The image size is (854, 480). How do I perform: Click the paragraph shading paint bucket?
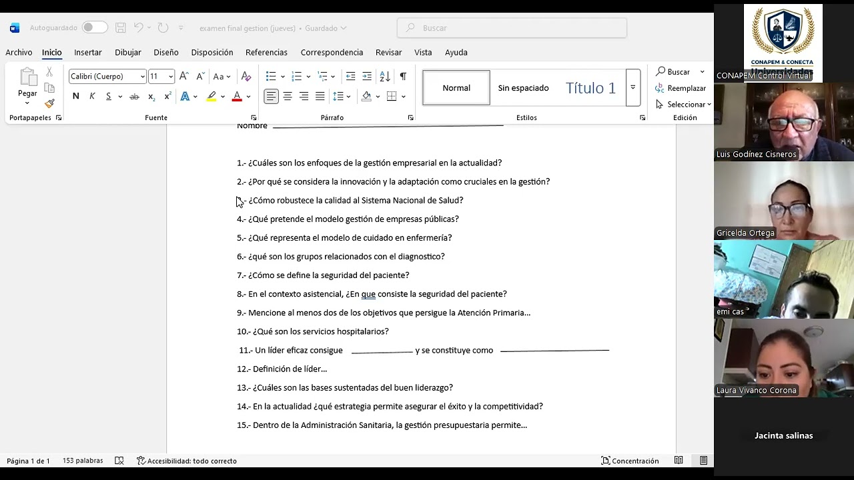pyautogui.click(x=366, y=97)
